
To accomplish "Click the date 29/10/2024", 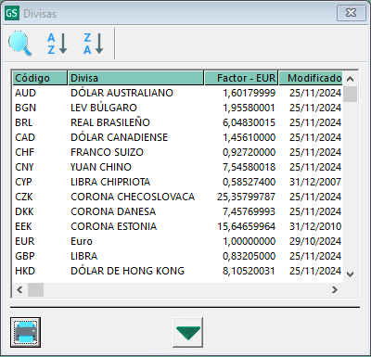I will click(x=315, y=241).
